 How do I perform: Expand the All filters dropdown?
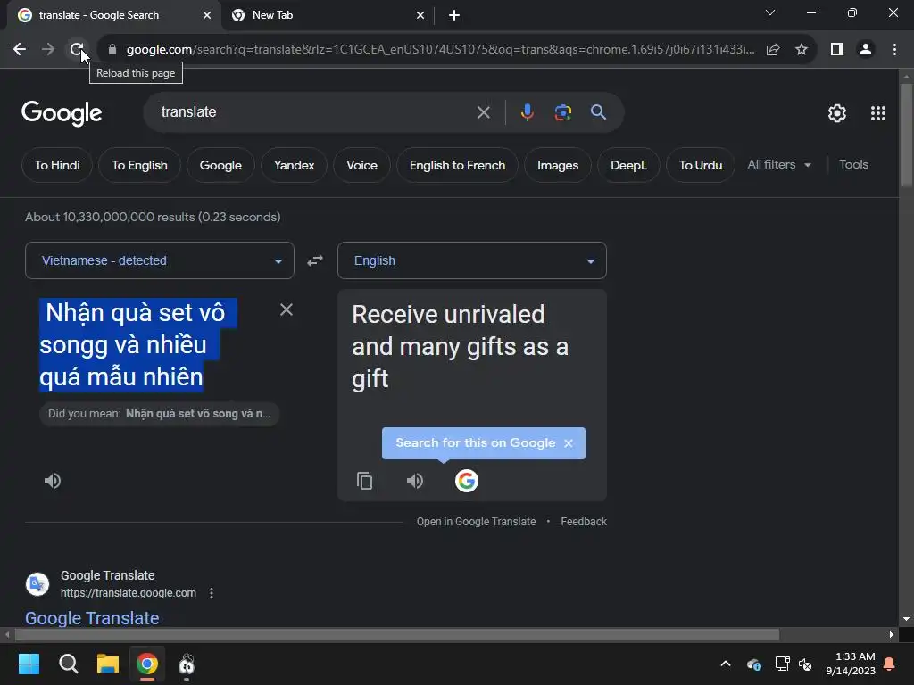click(x=779, y=165)
